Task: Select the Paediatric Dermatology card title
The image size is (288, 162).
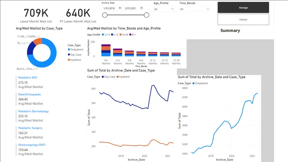Action: [33, 111]
